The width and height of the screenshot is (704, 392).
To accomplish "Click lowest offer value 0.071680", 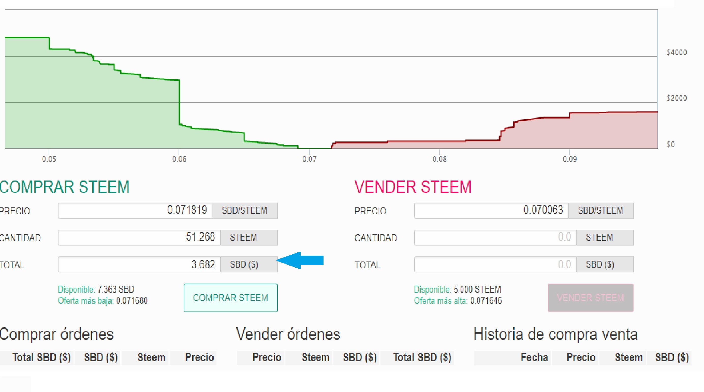I will point(132,301).
